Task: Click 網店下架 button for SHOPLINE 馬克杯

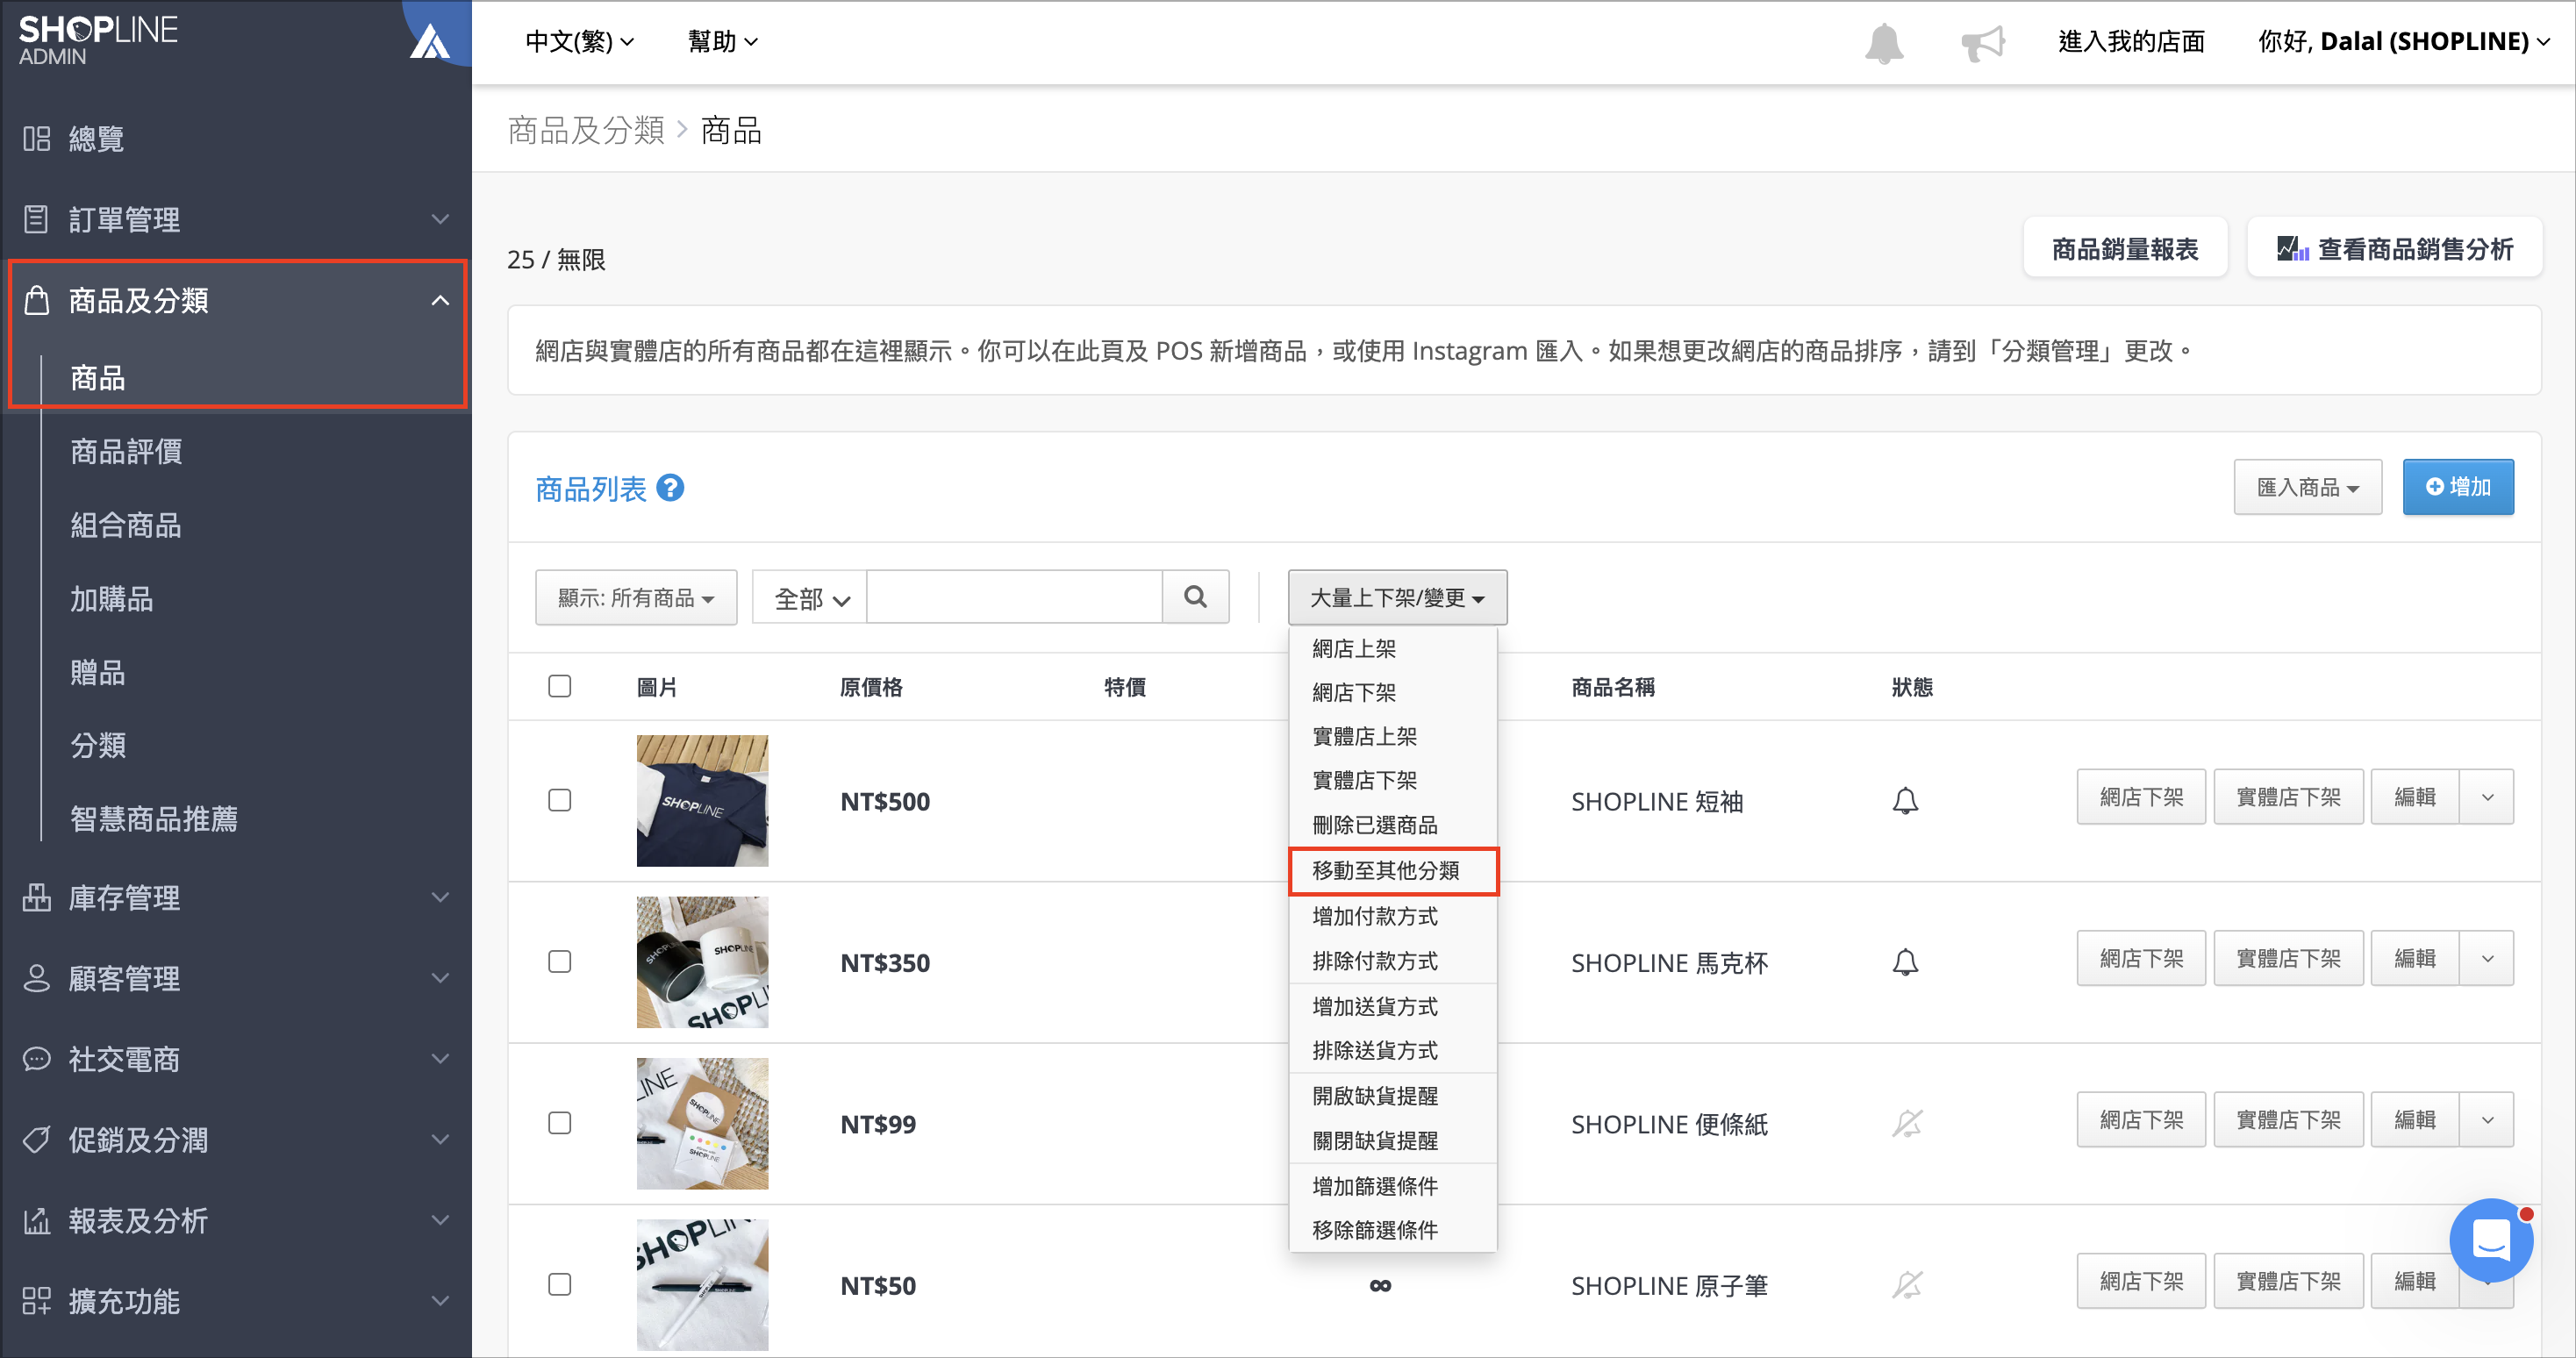Action: (x=2141, y=959)
